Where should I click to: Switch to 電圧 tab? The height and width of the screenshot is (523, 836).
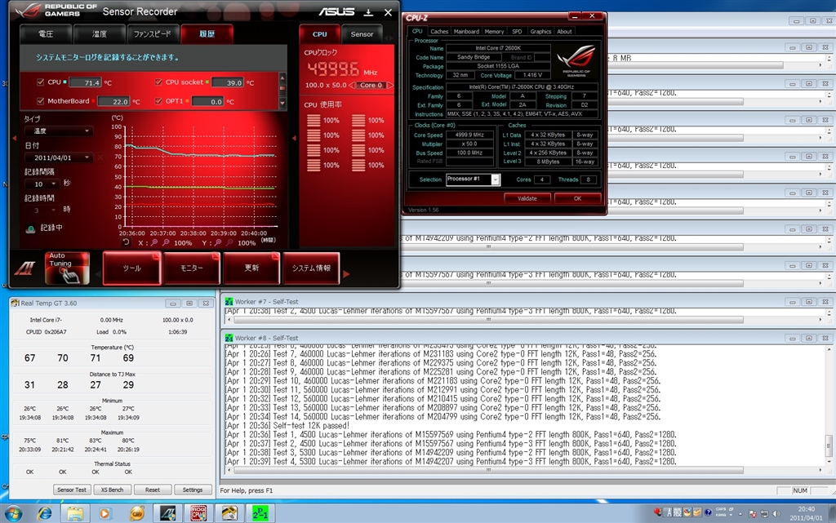pyautogui.click(x=46, y=33)
